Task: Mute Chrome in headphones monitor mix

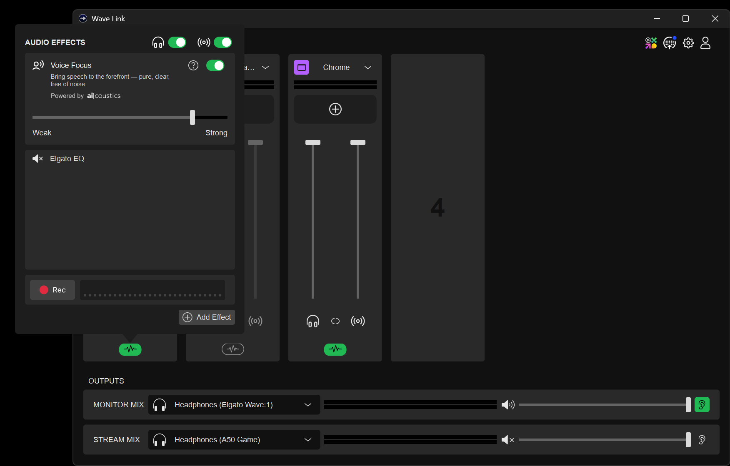Action: coord(313,321)
